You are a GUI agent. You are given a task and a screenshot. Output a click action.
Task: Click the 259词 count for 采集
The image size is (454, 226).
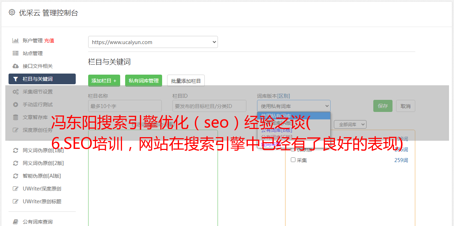click(x=401, y=160)
